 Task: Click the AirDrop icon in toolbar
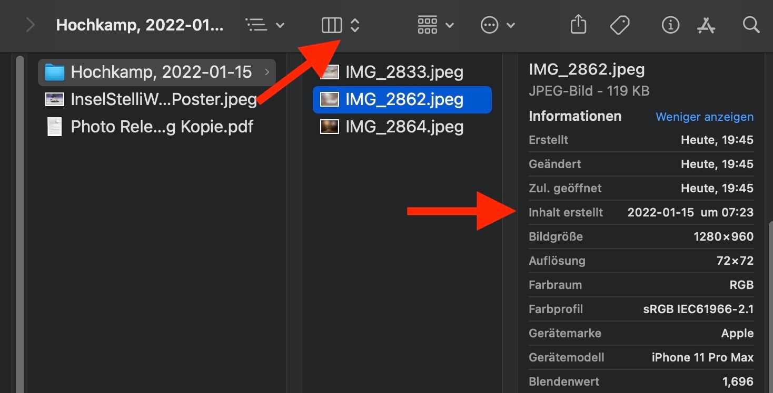tap(706, 25)
